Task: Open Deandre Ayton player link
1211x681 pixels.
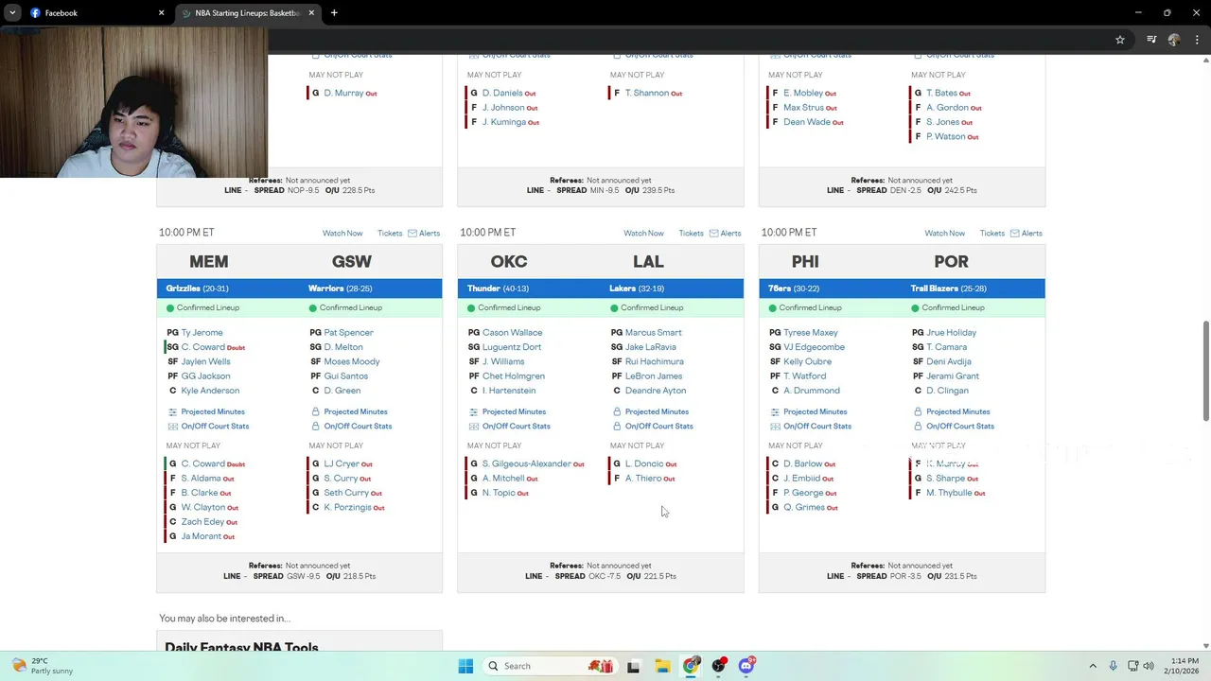Action: pyautogui.click(x=656, y=391)
